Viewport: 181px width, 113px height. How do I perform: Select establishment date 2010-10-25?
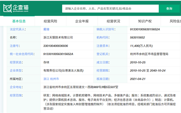[x=138, y=62]
